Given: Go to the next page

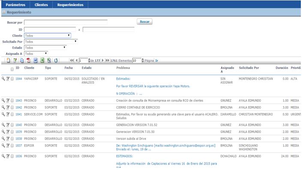Looking at the screenshot, I should tap(103, 60).
